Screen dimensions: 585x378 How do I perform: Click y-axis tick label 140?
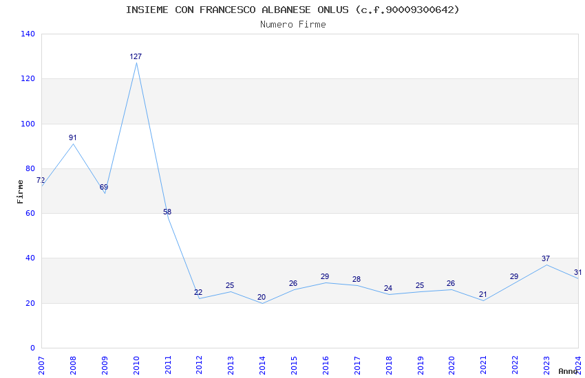tap(28, 34)
